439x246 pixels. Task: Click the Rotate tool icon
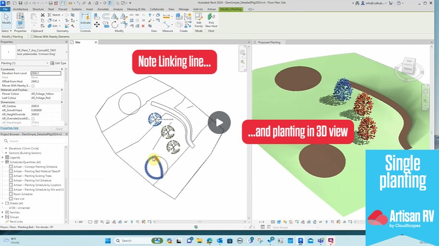[x=114, y=24]
